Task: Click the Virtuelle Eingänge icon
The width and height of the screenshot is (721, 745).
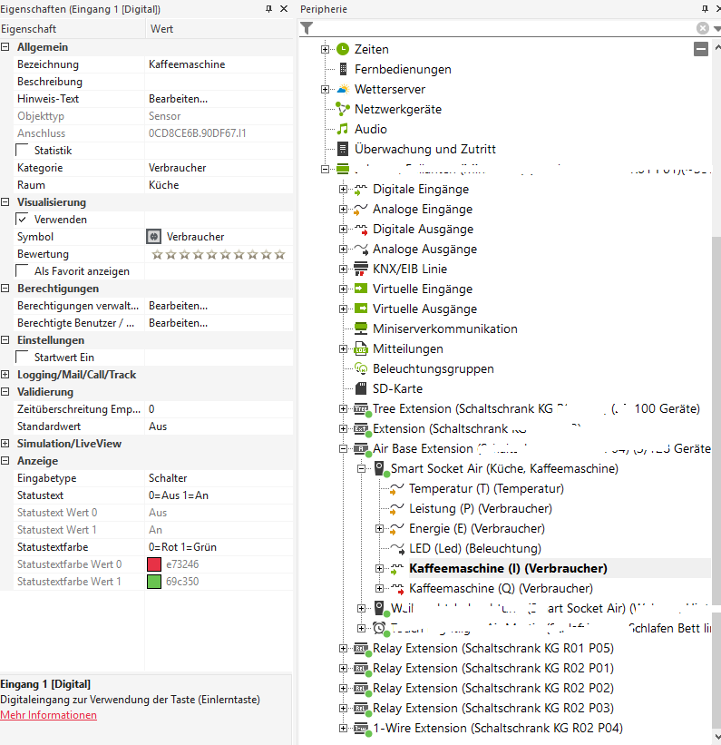Action: (x=361, y=289)
